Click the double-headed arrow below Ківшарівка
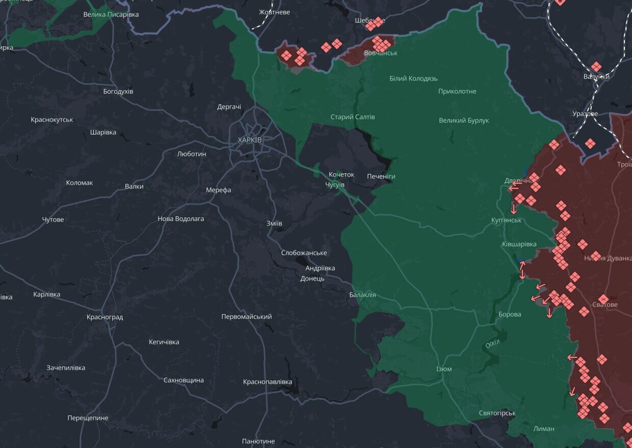Screen dimensions: 632x448 [x=522, y=270]
